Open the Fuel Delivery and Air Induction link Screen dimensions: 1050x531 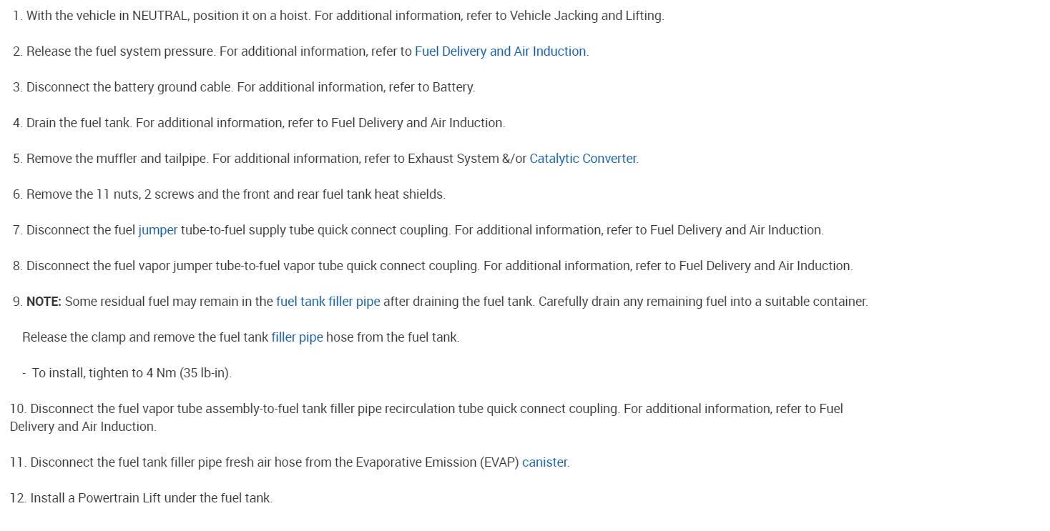(x=500, y=51)
